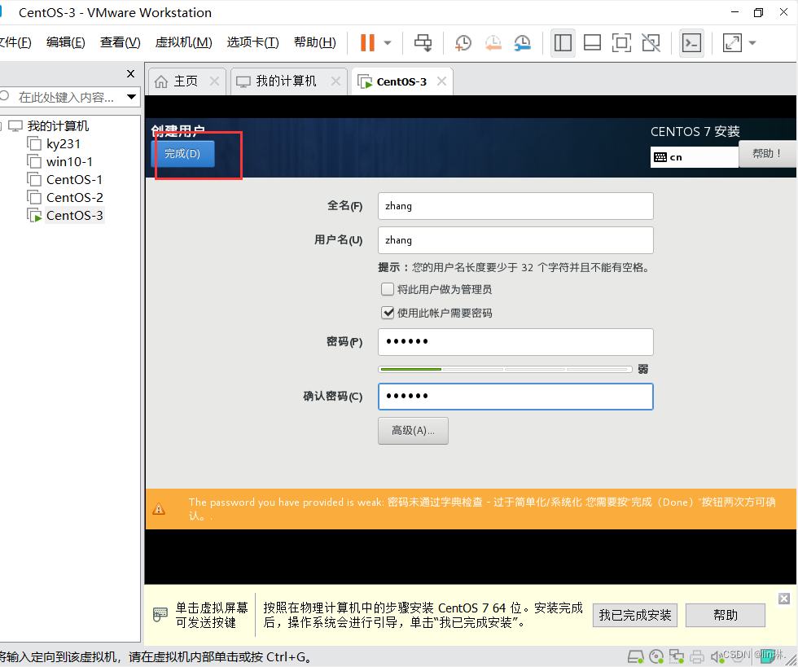
Task: Open the 查看(V) menu
Action: coord(121,42)
